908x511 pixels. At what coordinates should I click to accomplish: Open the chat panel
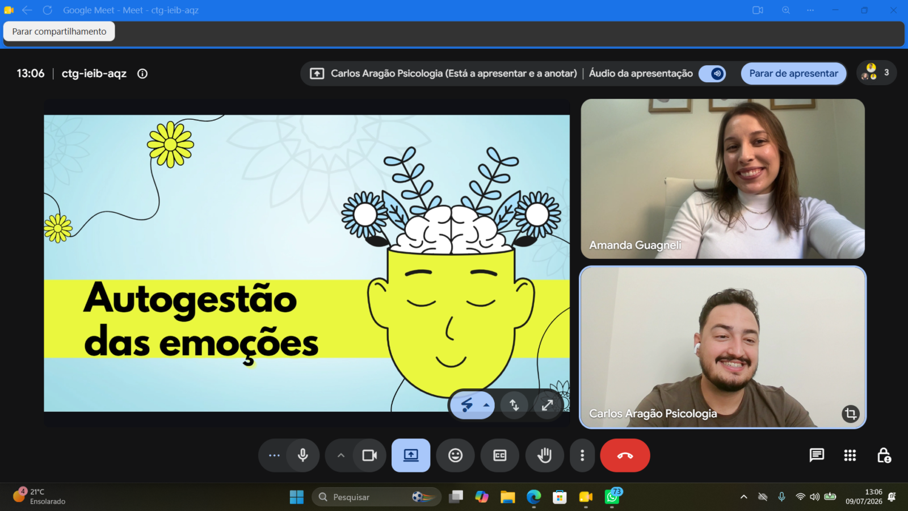point(817,455)
